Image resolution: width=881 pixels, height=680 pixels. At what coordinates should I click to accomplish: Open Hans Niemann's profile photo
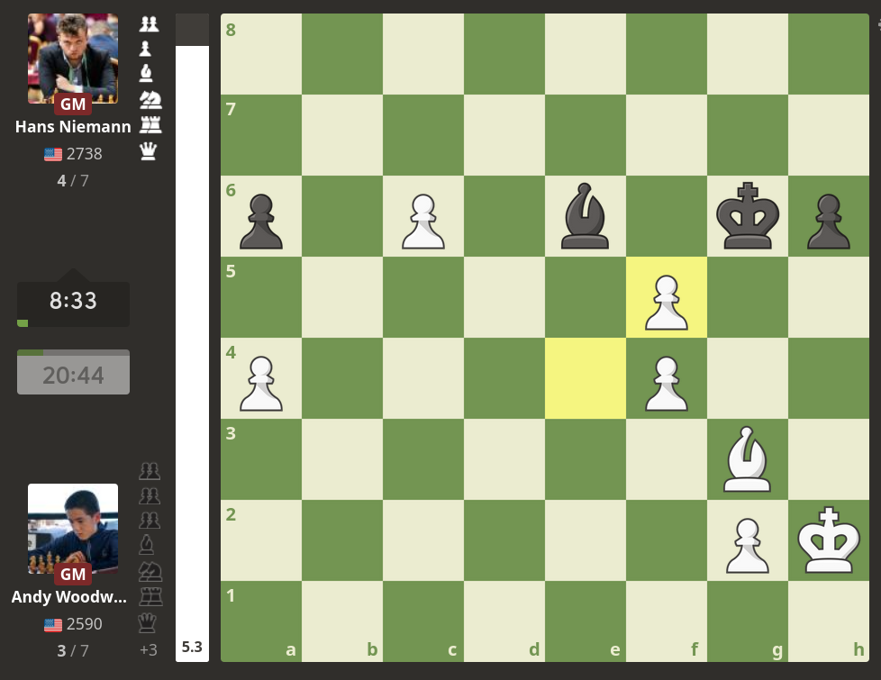[73, 59]
